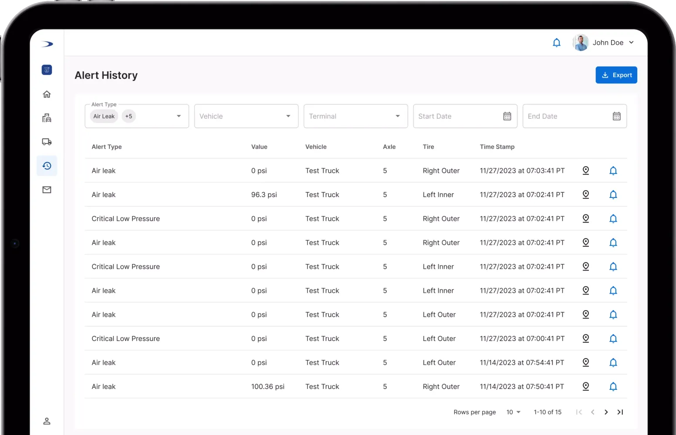Viewport: 676px width, 435px height.
Task: Expand the Alert Type filter dropdown
Action: click(x=179, y=116)
